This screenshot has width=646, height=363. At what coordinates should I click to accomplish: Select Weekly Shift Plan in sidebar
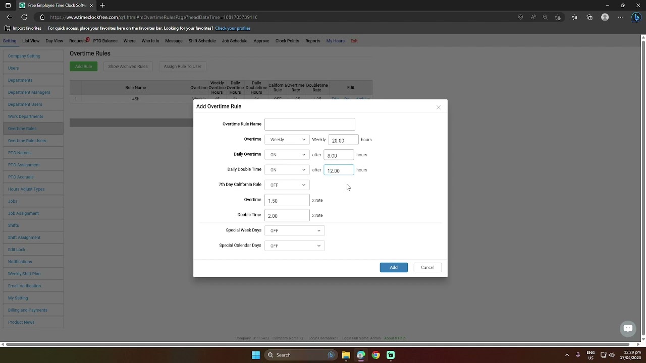pos(33,274)
